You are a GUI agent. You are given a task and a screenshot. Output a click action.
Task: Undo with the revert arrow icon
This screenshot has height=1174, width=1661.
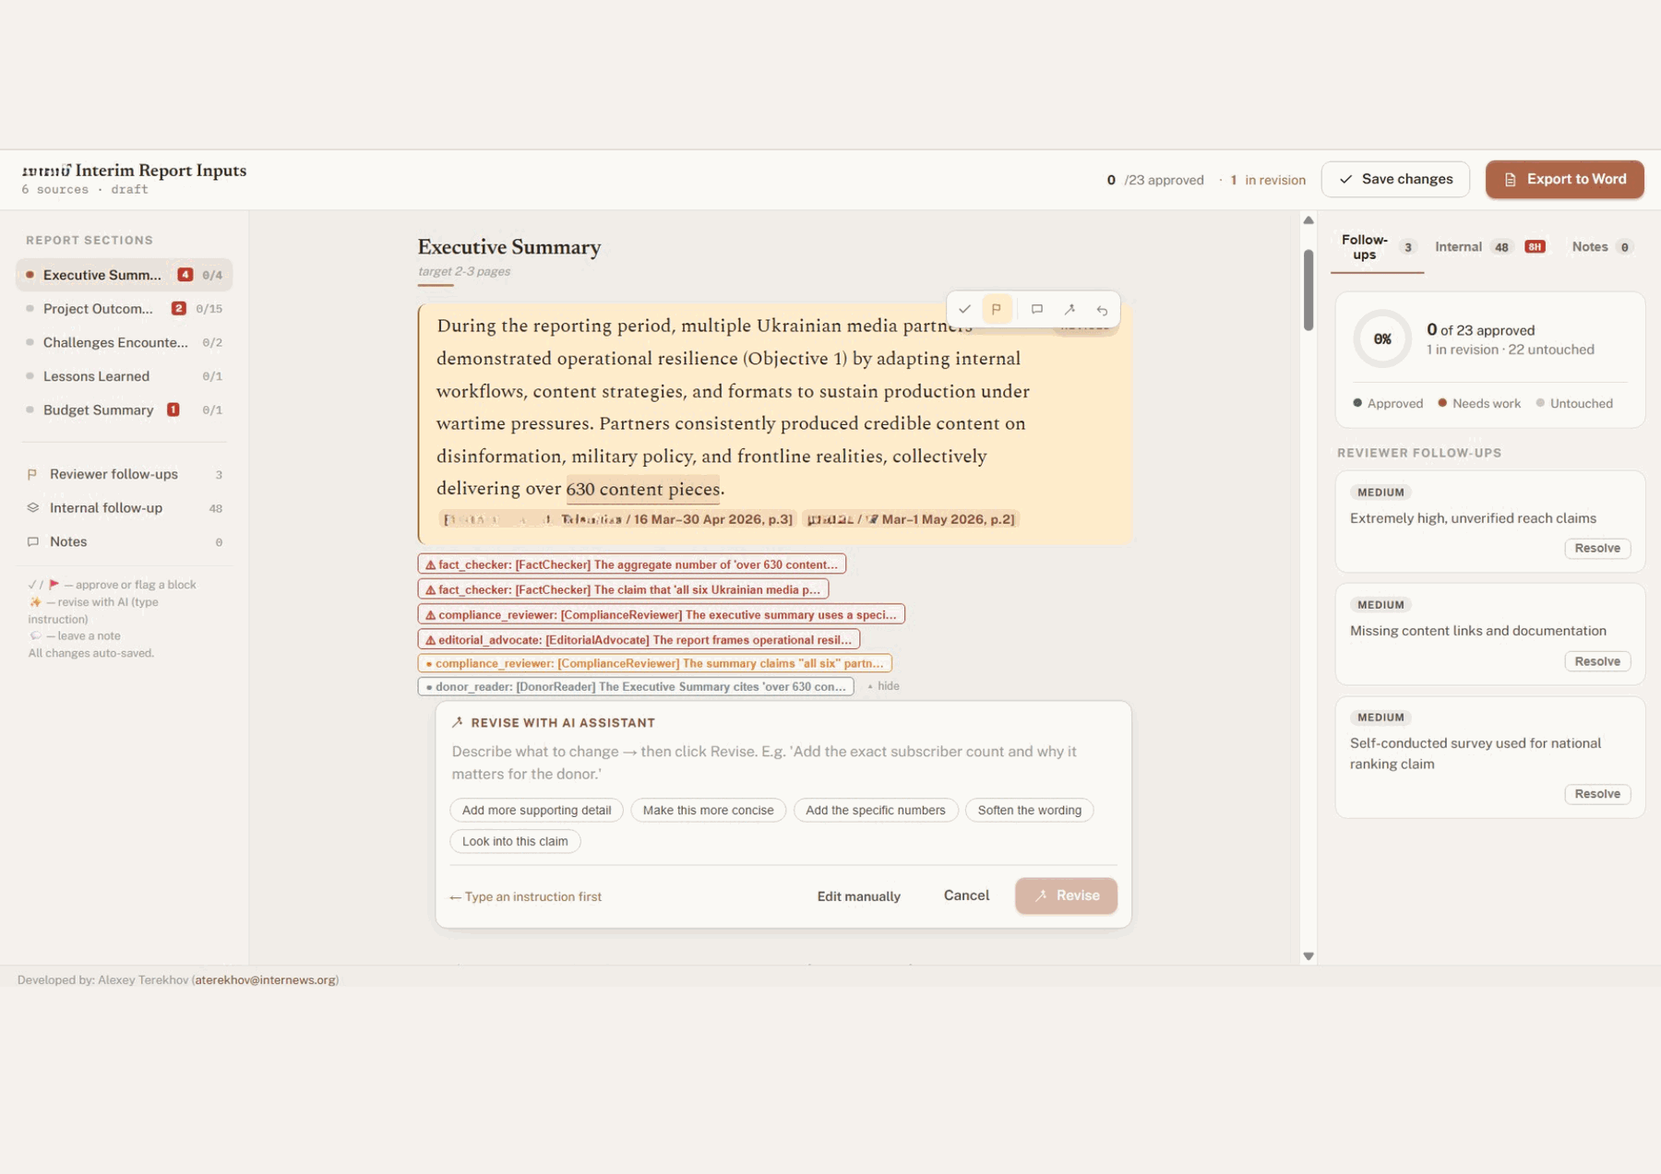pyautogui.click(x=1102, y=310)
